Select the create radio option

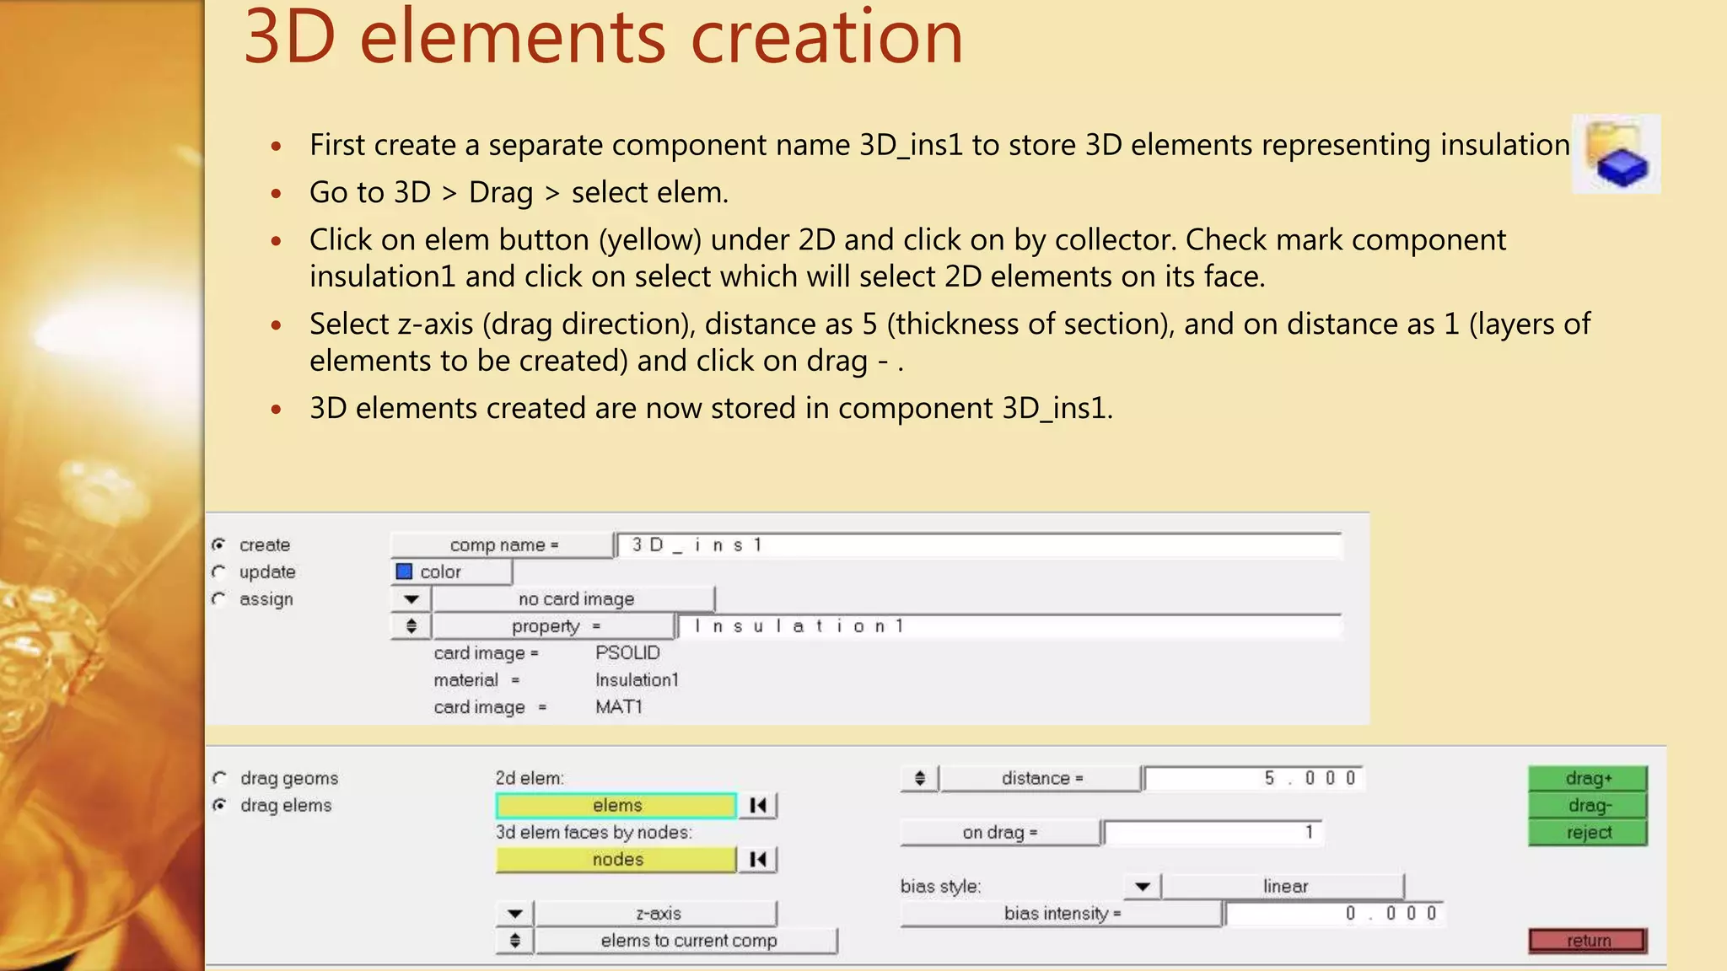point(219,545)
